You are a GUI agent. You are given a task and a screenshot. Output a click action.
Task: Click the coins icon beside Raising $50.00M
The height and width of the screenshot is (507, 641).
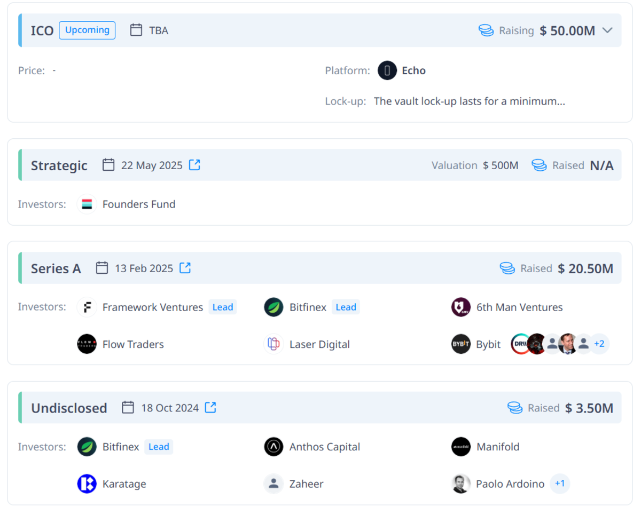click(486, 30)
